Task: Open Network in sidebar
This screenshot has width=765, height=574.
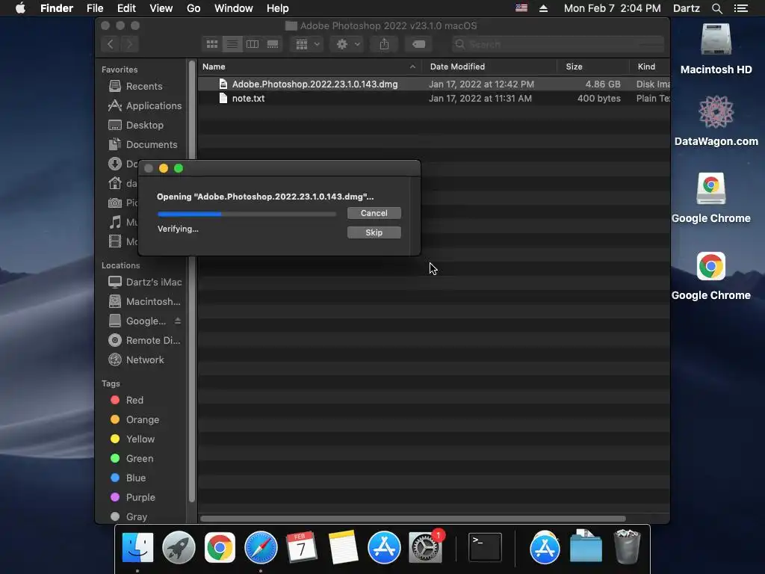Action: pos(136,359)
